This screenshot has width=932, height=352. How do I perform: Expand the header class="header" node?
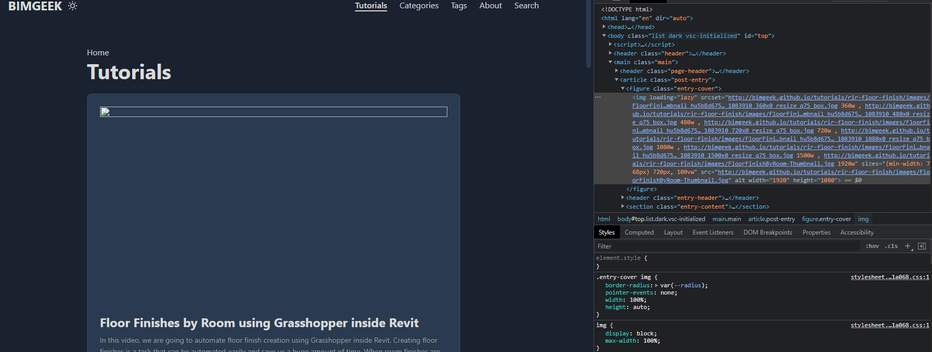611,53
